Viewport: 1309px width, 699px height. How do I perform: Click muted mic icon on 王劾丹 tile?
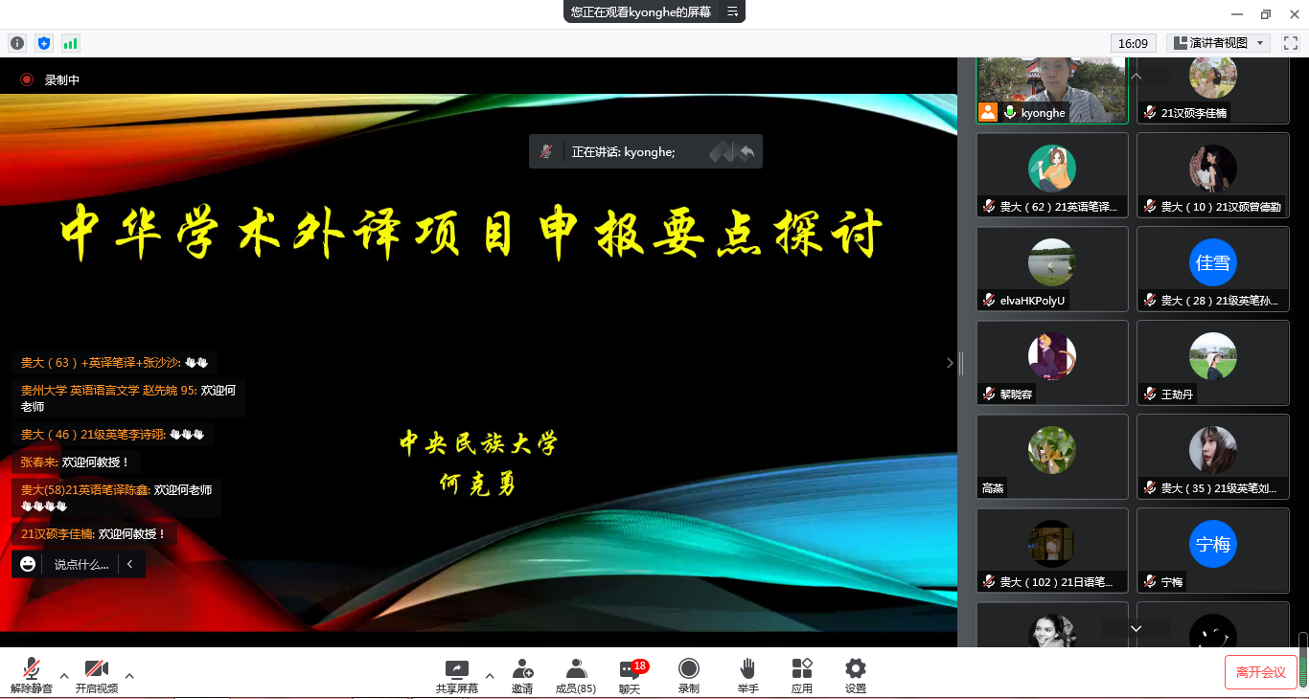(1150, 394)
